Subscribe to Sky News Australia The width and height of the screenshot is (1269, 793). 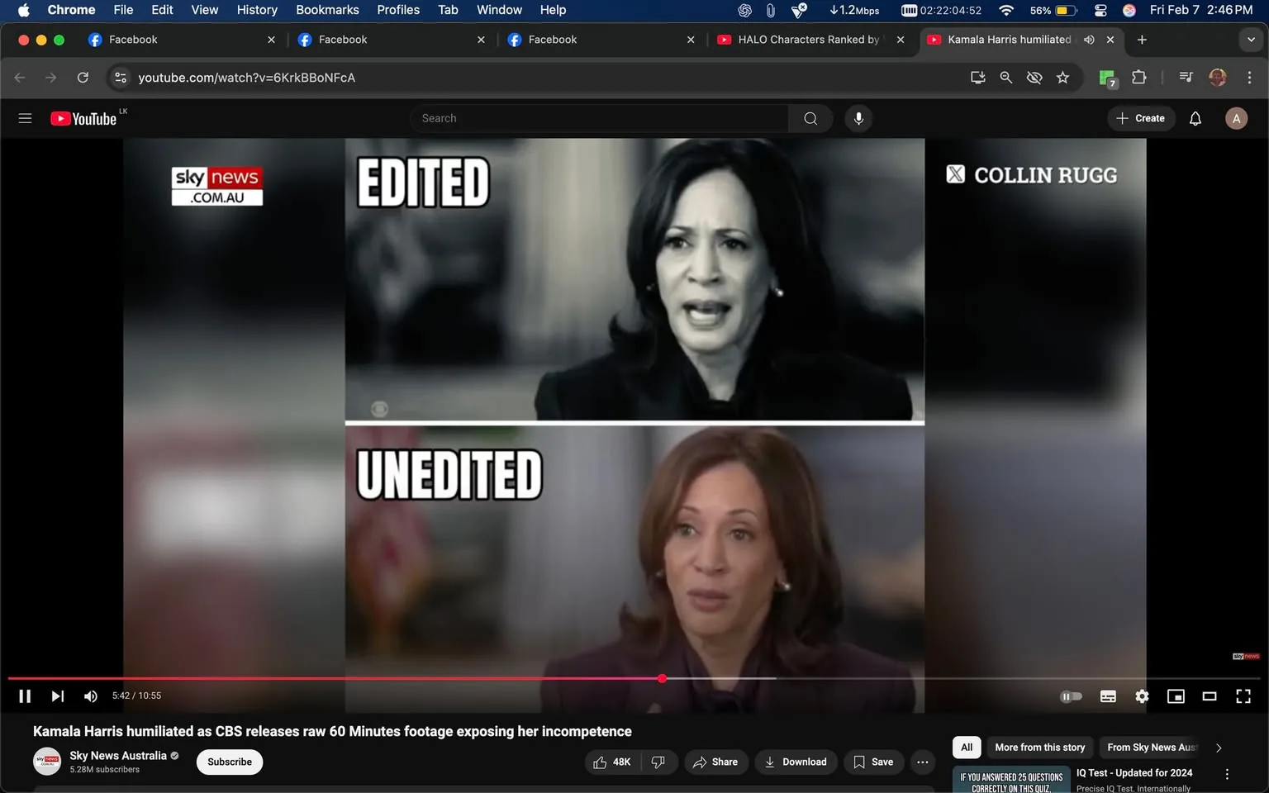229,762
